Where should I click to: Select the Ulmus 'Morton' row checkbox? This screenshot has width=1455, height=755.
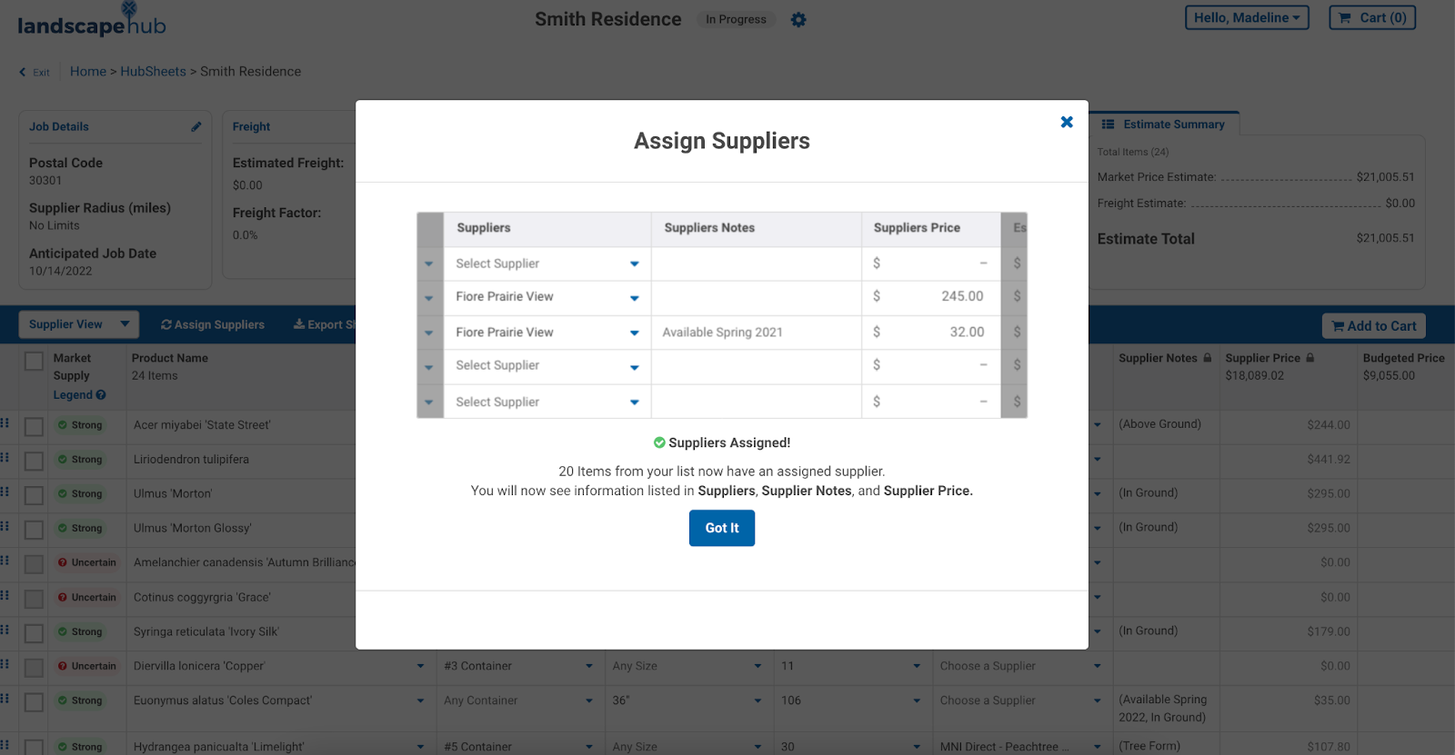pyautogui.click(x=35, y=495)
